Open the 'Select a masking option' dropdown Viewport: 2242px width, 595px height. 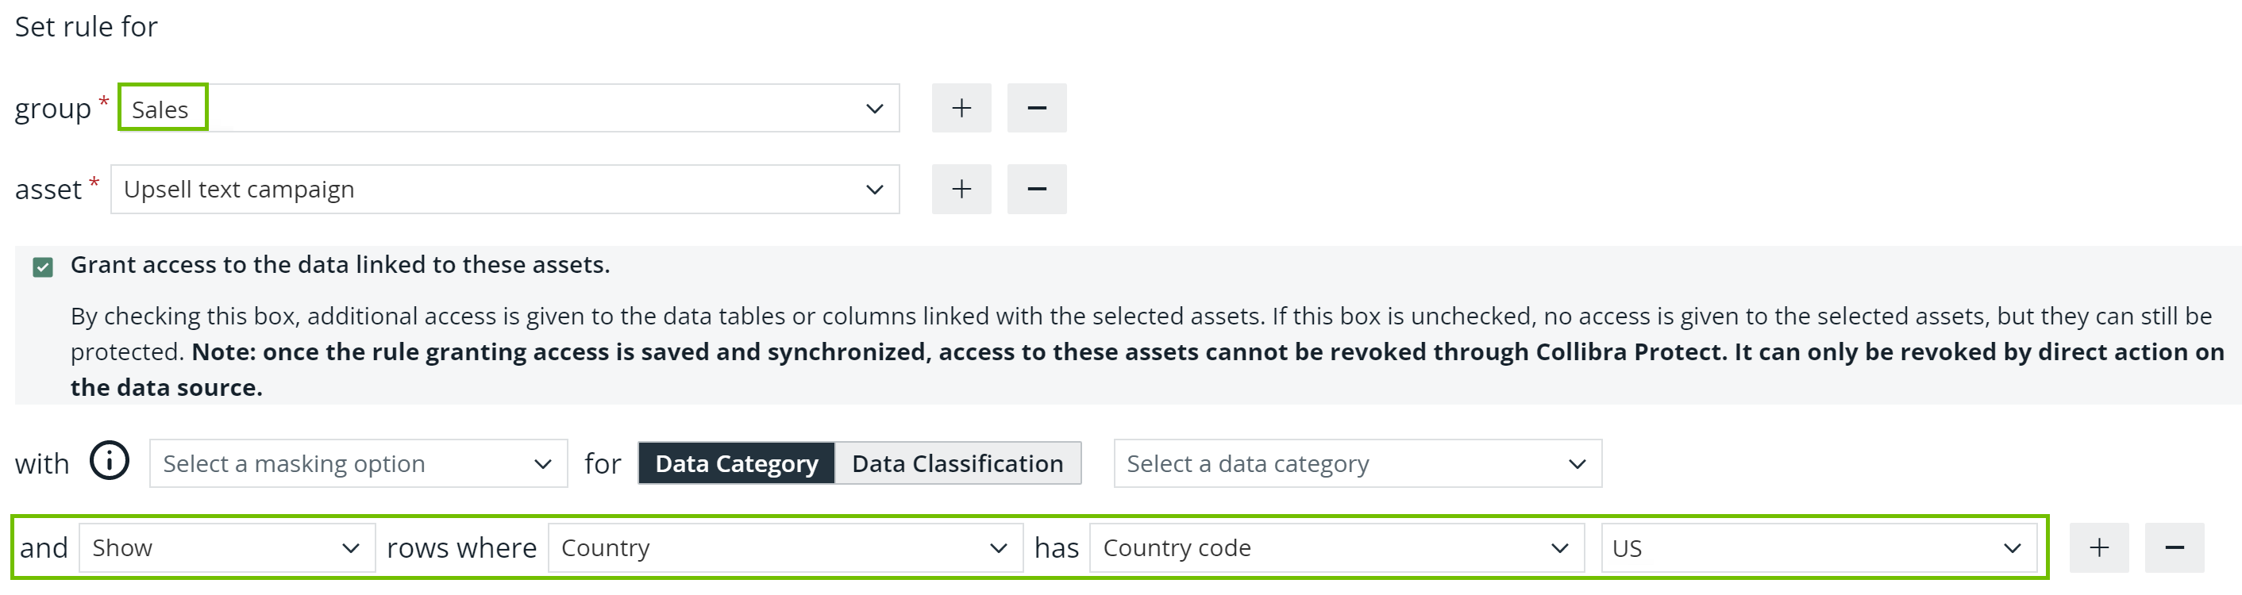tap(356, 463)
